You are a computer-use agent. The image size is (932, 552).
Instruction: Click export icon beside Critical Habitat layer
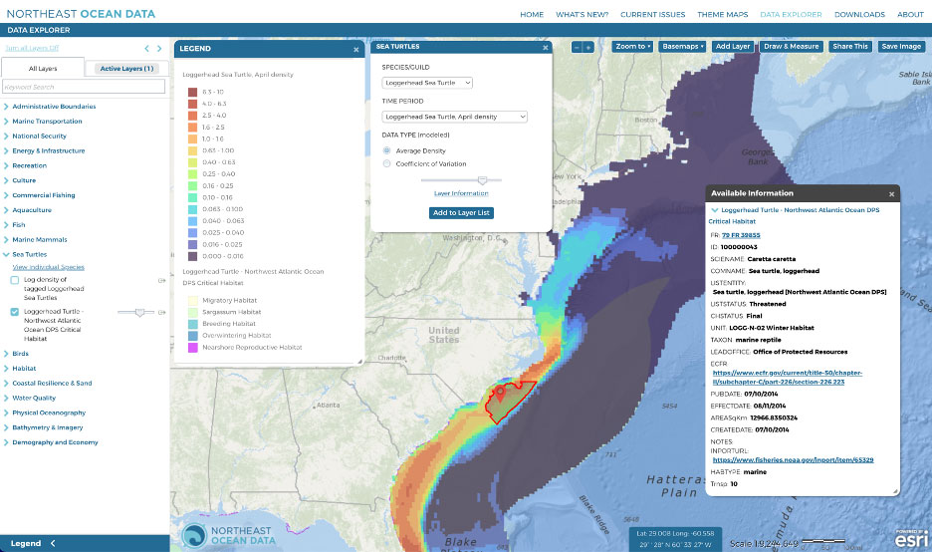pyautogui.click(x=161, y=312)
